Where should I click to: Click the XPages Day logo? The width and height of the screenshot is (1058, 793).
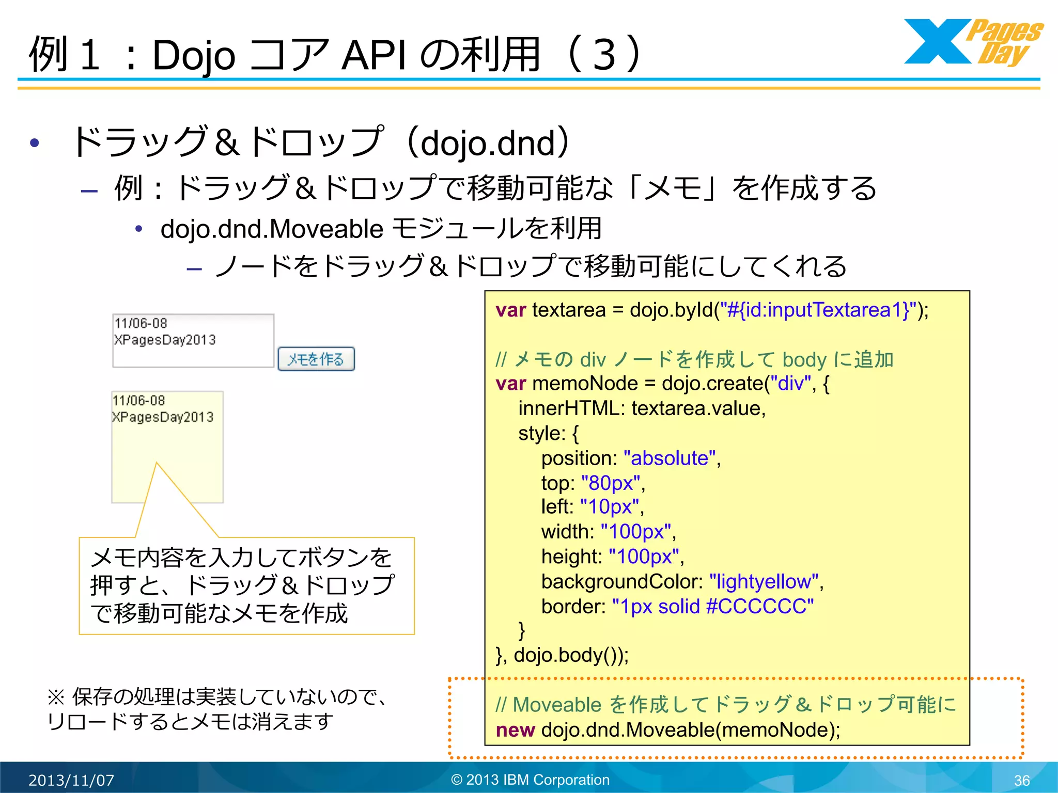click(974, 42)
